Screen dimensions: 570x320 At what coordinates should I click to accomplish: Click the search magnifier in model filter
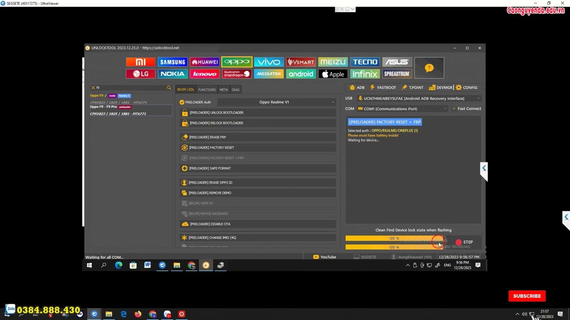(169, 88)
